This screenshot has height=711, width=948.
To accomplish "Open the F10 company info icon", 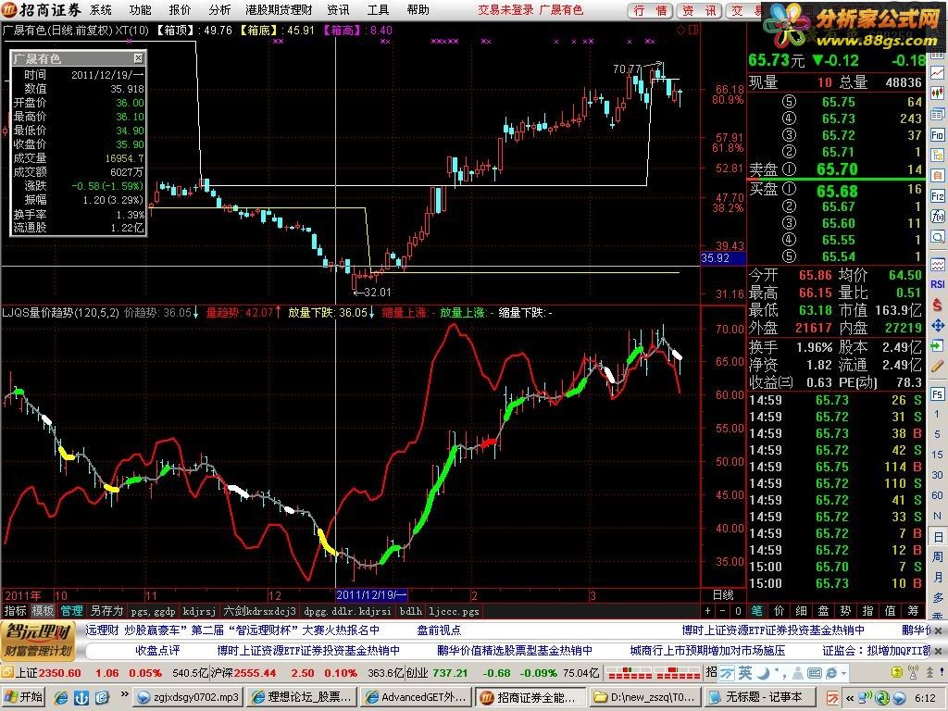I will (937, 135).
